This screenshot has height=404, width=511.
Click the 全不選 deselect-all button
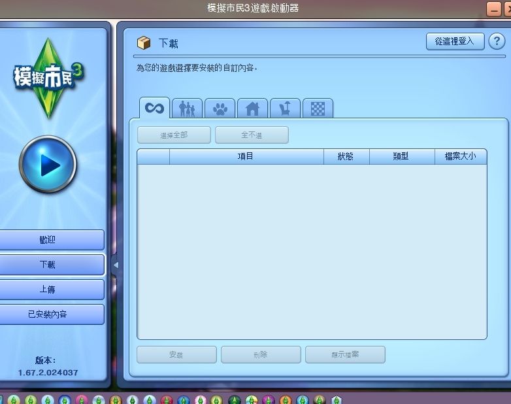point(252,135)
